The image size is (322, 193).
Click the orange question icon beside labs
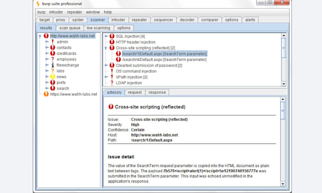coord(53,71)
